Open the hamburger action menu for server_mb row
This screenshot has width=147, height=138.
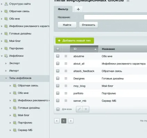(66, 101)
